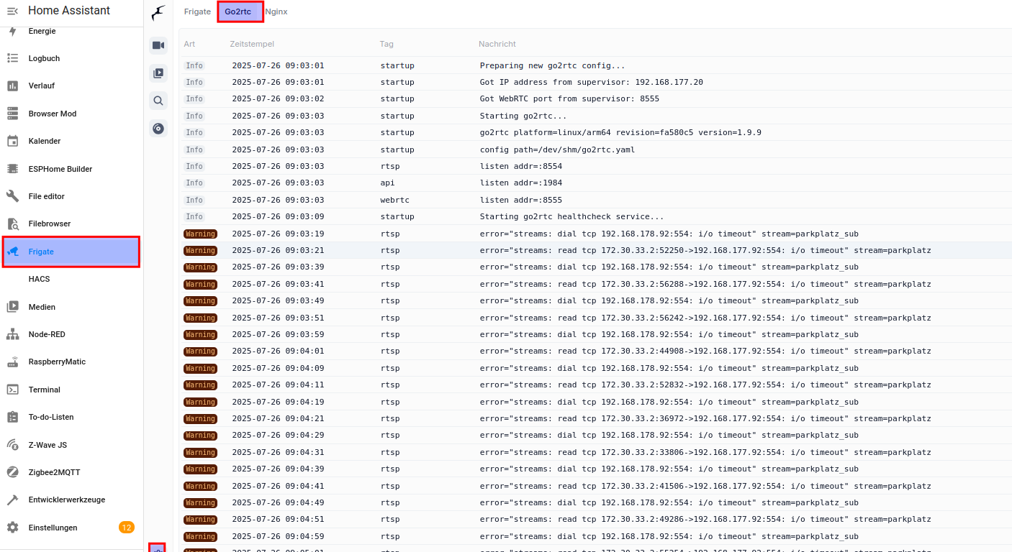Viewport: 1012px width, 552px height.
Task: Click the Frigate bird logo
Action: [158, 13]
